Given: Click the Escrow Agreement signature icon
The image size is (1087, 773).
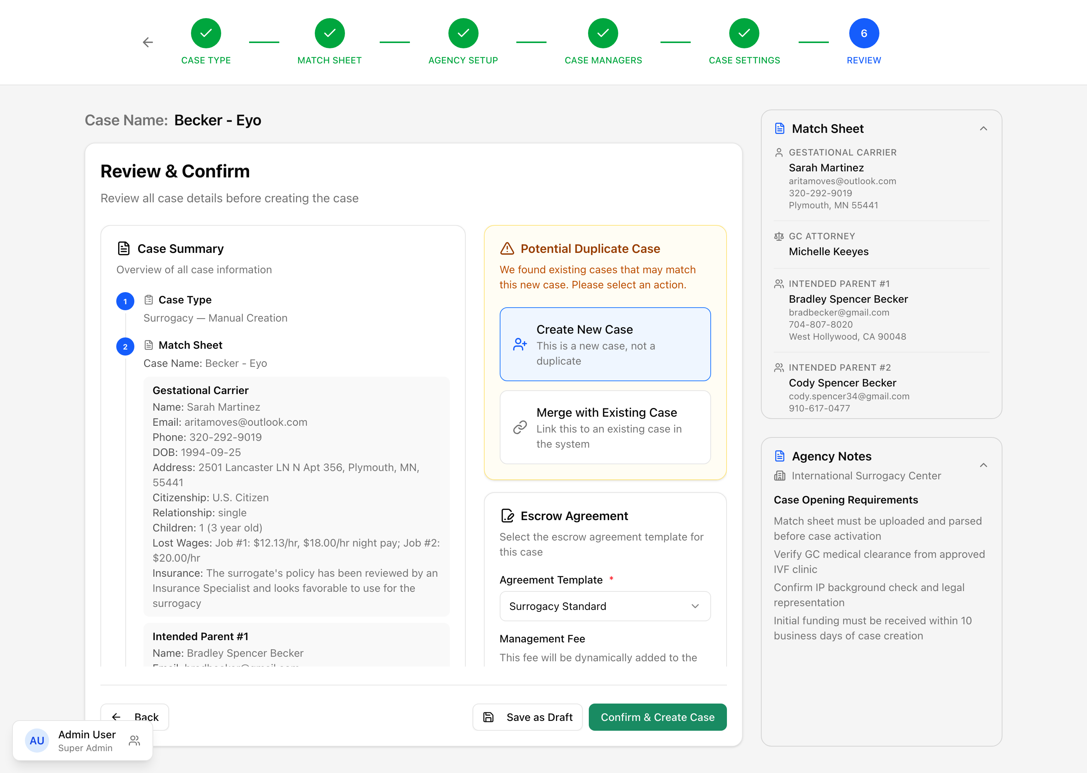Looking at the screenshot, I should click(507, 516).
